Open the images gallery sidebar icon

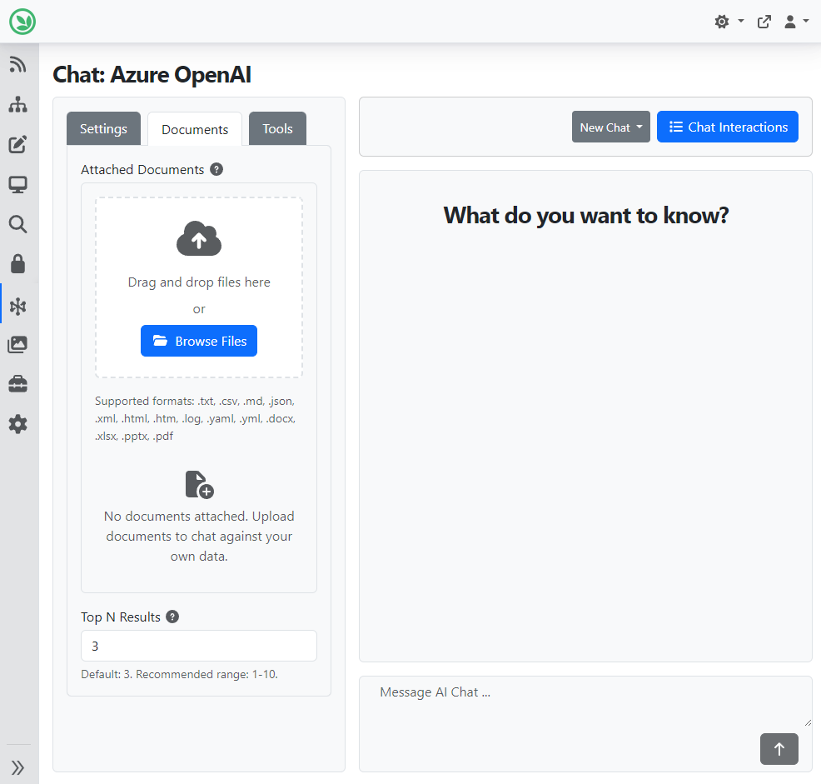17,344
